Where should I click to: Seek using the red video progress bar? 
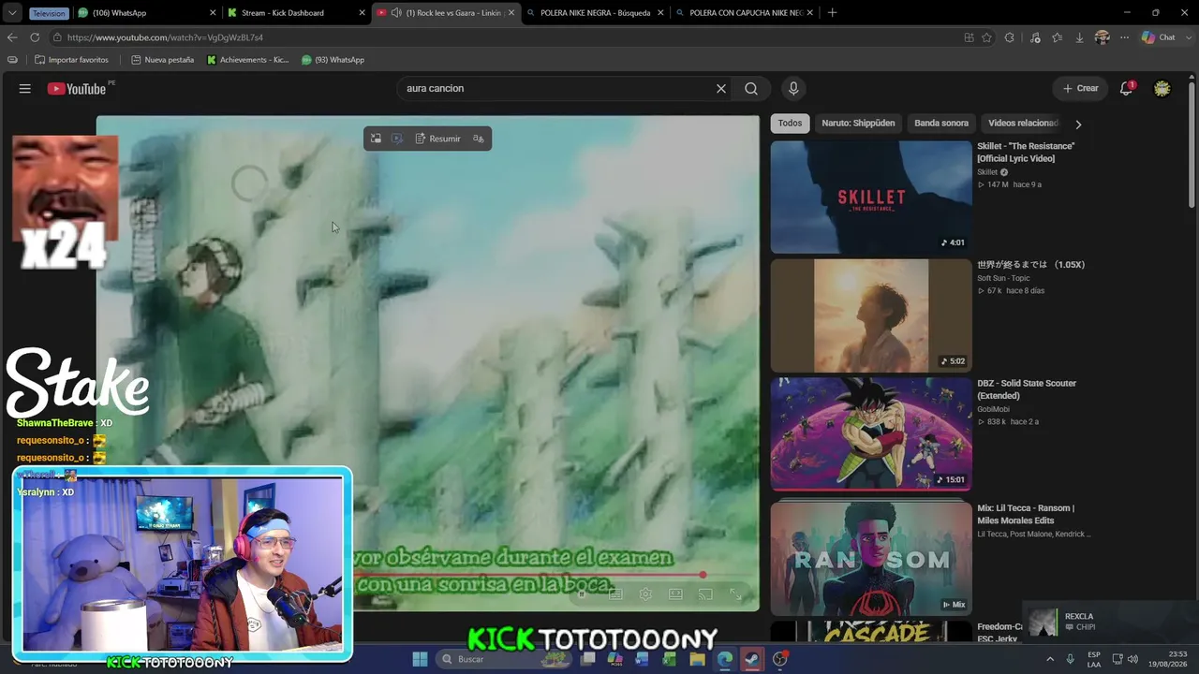tap(527, 575)
